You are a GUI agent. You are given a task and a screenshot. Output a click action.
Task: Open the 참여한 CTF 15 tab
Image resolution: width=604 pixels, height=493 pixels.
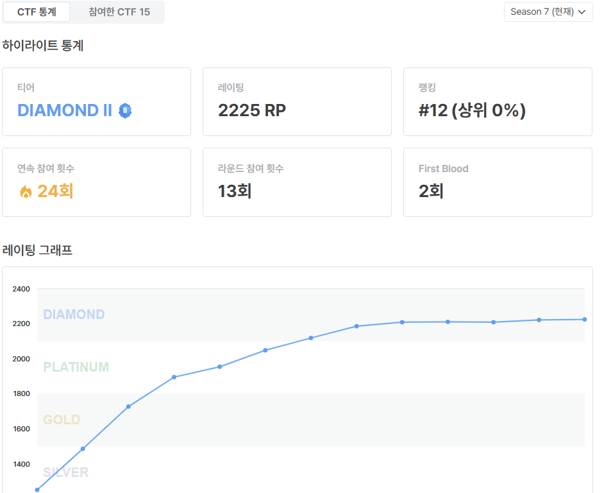pyautogui.click(x=119, y=12)
